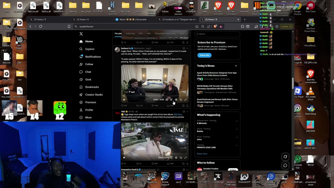Open video settings on Logan Paul video
334x188 pixels.
point(176,99)
